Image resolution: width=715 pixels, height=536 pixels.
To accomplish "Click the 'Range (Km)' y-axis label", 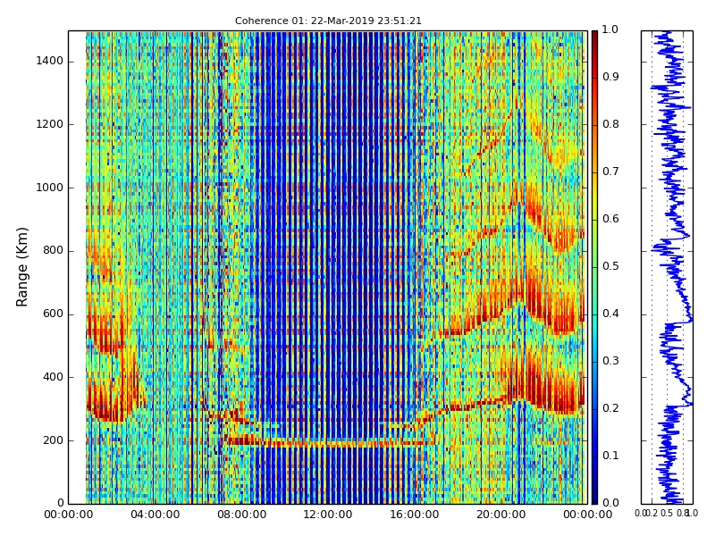I will click(x=21, y=267).
